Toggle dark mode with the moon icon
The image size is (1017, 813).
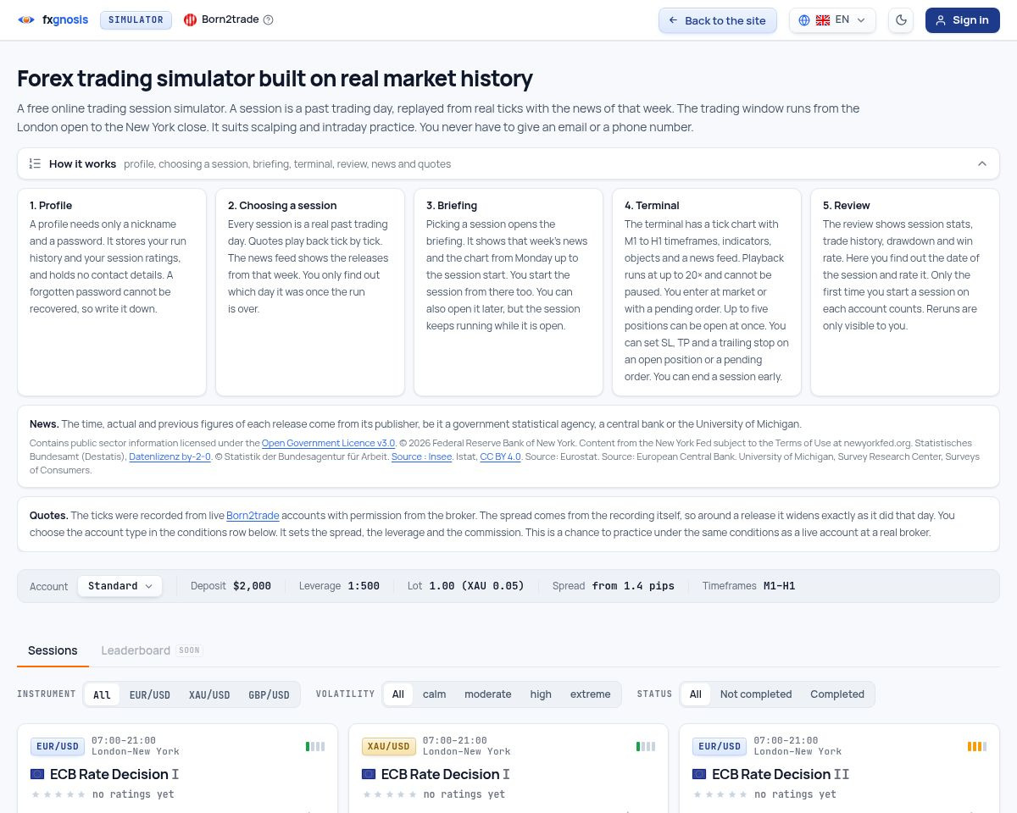(901, 20)
